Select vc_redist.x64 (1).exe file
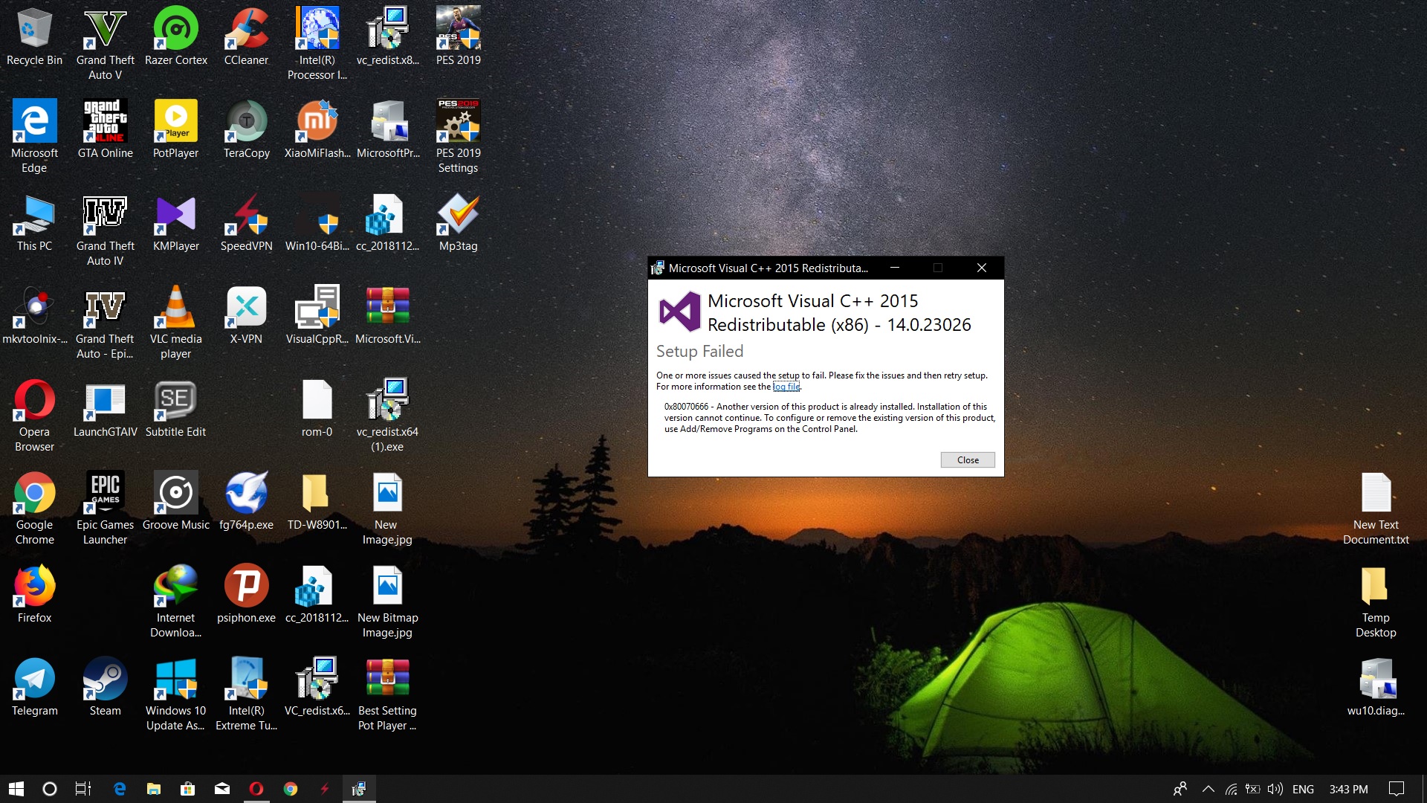The width and height of the screenshot is (1427, 803). (387, 415)
